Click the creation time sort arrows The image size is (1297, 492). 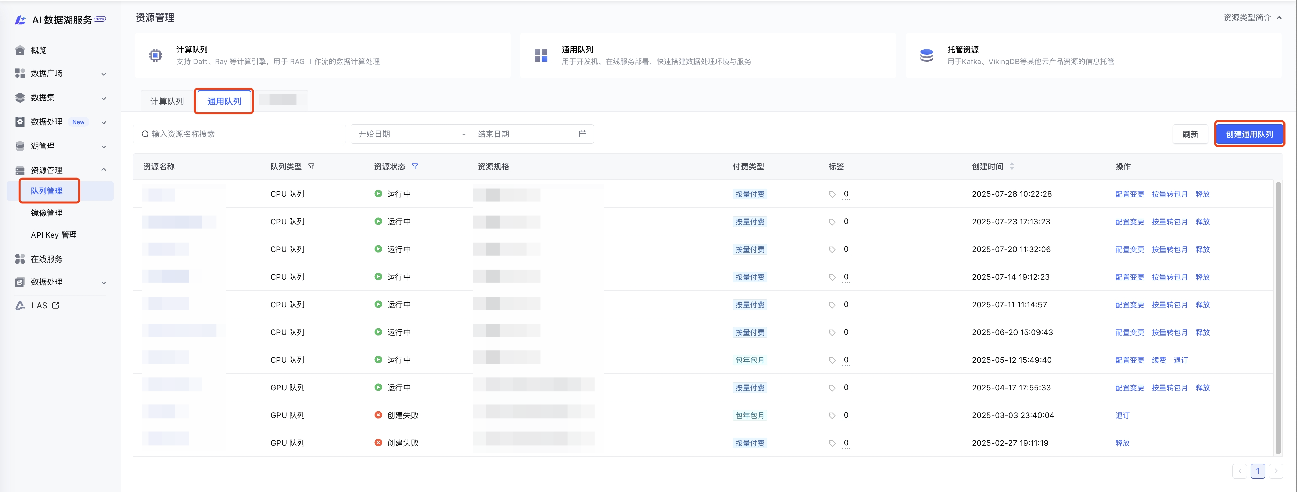(x=1012, y=166)
